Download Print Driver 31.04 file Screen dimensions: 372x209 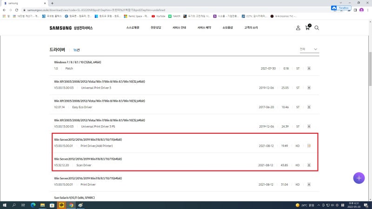click(x=309, y=184)
